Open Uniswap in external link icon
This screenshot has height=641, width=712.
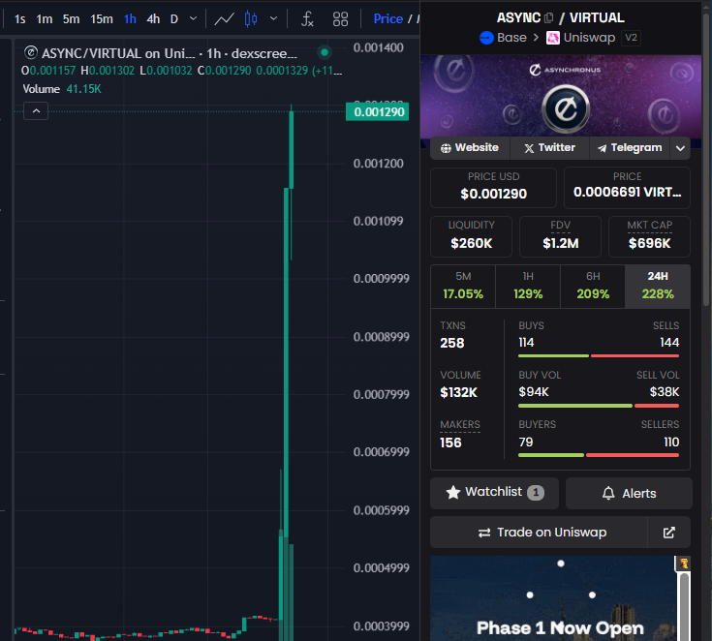coord(668,532)
